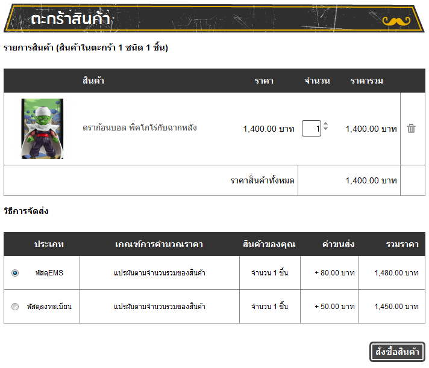Image resolution: width=429 pixels, height=368 pixels.
Task: Decrease quantity with the down arrow
Action: [326, 130]
